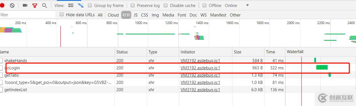This screenshot has width=356, height=106.
Task: Click the Filter text field
Action: [x=28, y=15]
